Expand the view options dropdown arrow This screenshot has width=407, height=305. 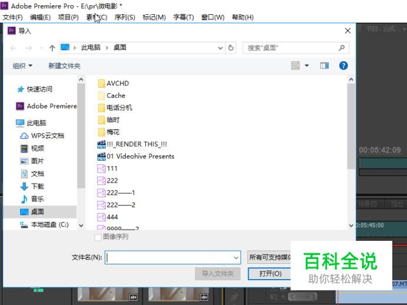coord(307,65)
